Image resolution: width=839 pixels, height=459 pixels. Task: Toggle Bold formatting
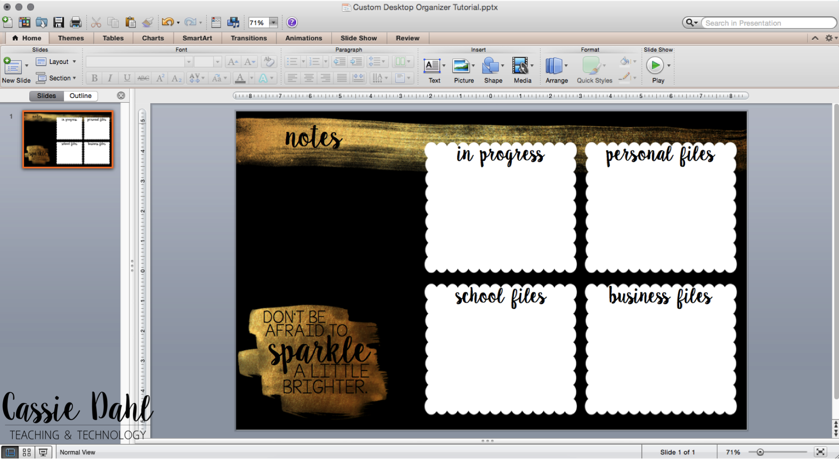(x=94, y=78)
